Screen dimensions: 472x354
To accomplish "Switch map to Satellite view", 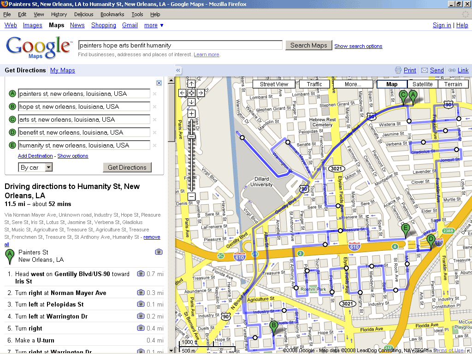I will tap(422, 84).
